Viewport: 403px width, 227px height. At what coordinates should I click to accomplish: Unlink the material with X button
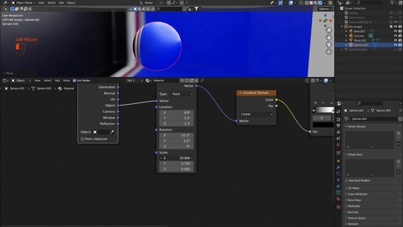pos(196,81)
